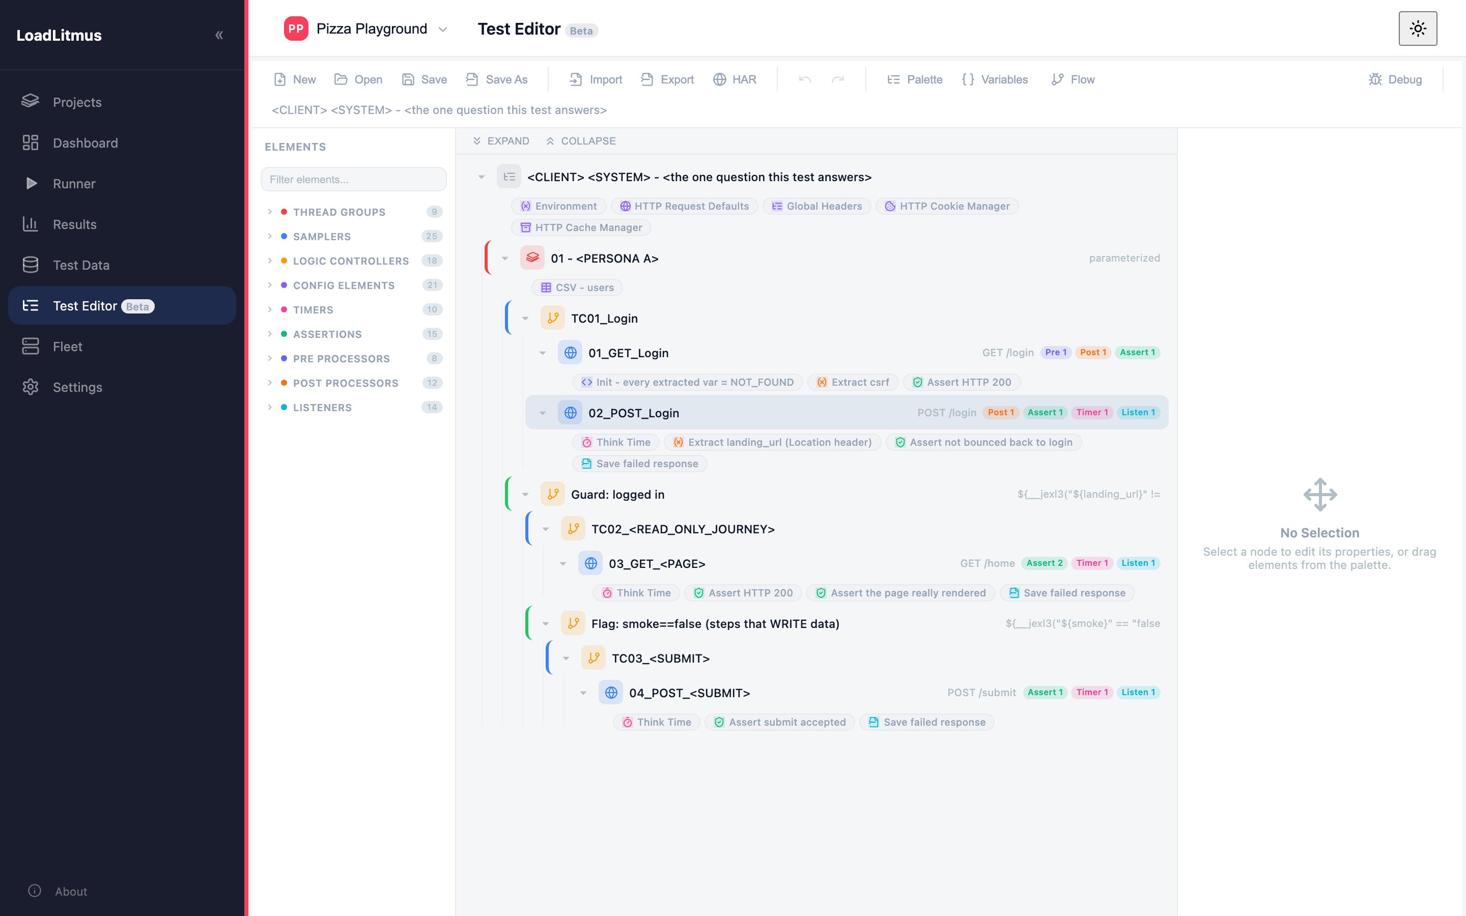The height and width of the screenshot is (916, 1466).
Task: Select the 02_POST_Login sampler globe icon
Action: (x=570, y=413)
